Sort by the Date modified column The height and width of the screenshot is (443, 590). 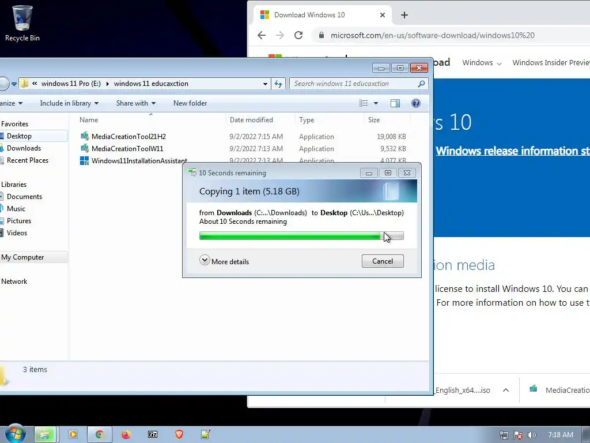[260, 120]
